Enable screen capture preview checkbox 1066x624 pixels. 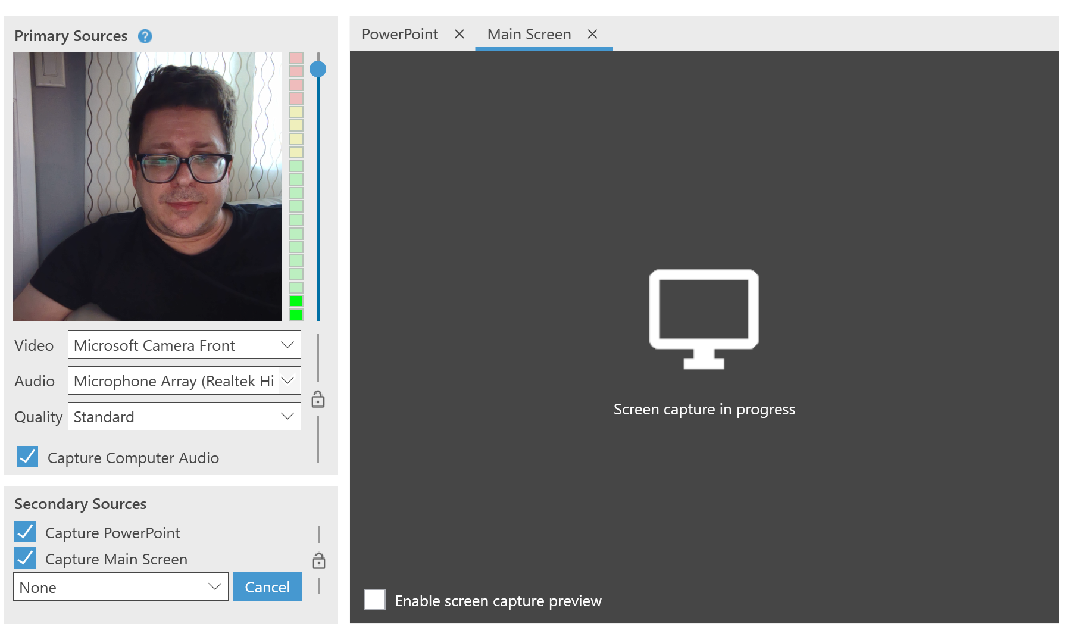coord(375,600)
